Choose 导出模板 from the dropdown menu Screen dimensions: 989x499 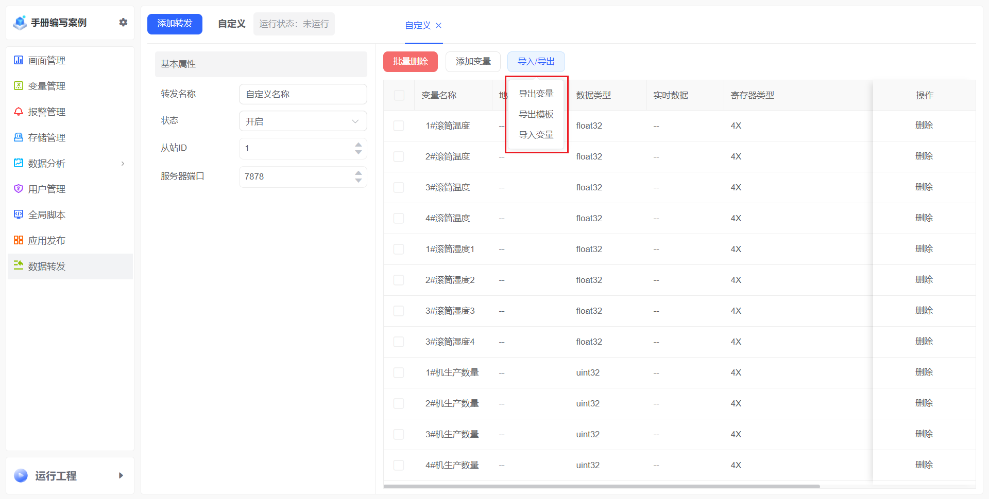point(536,114)
